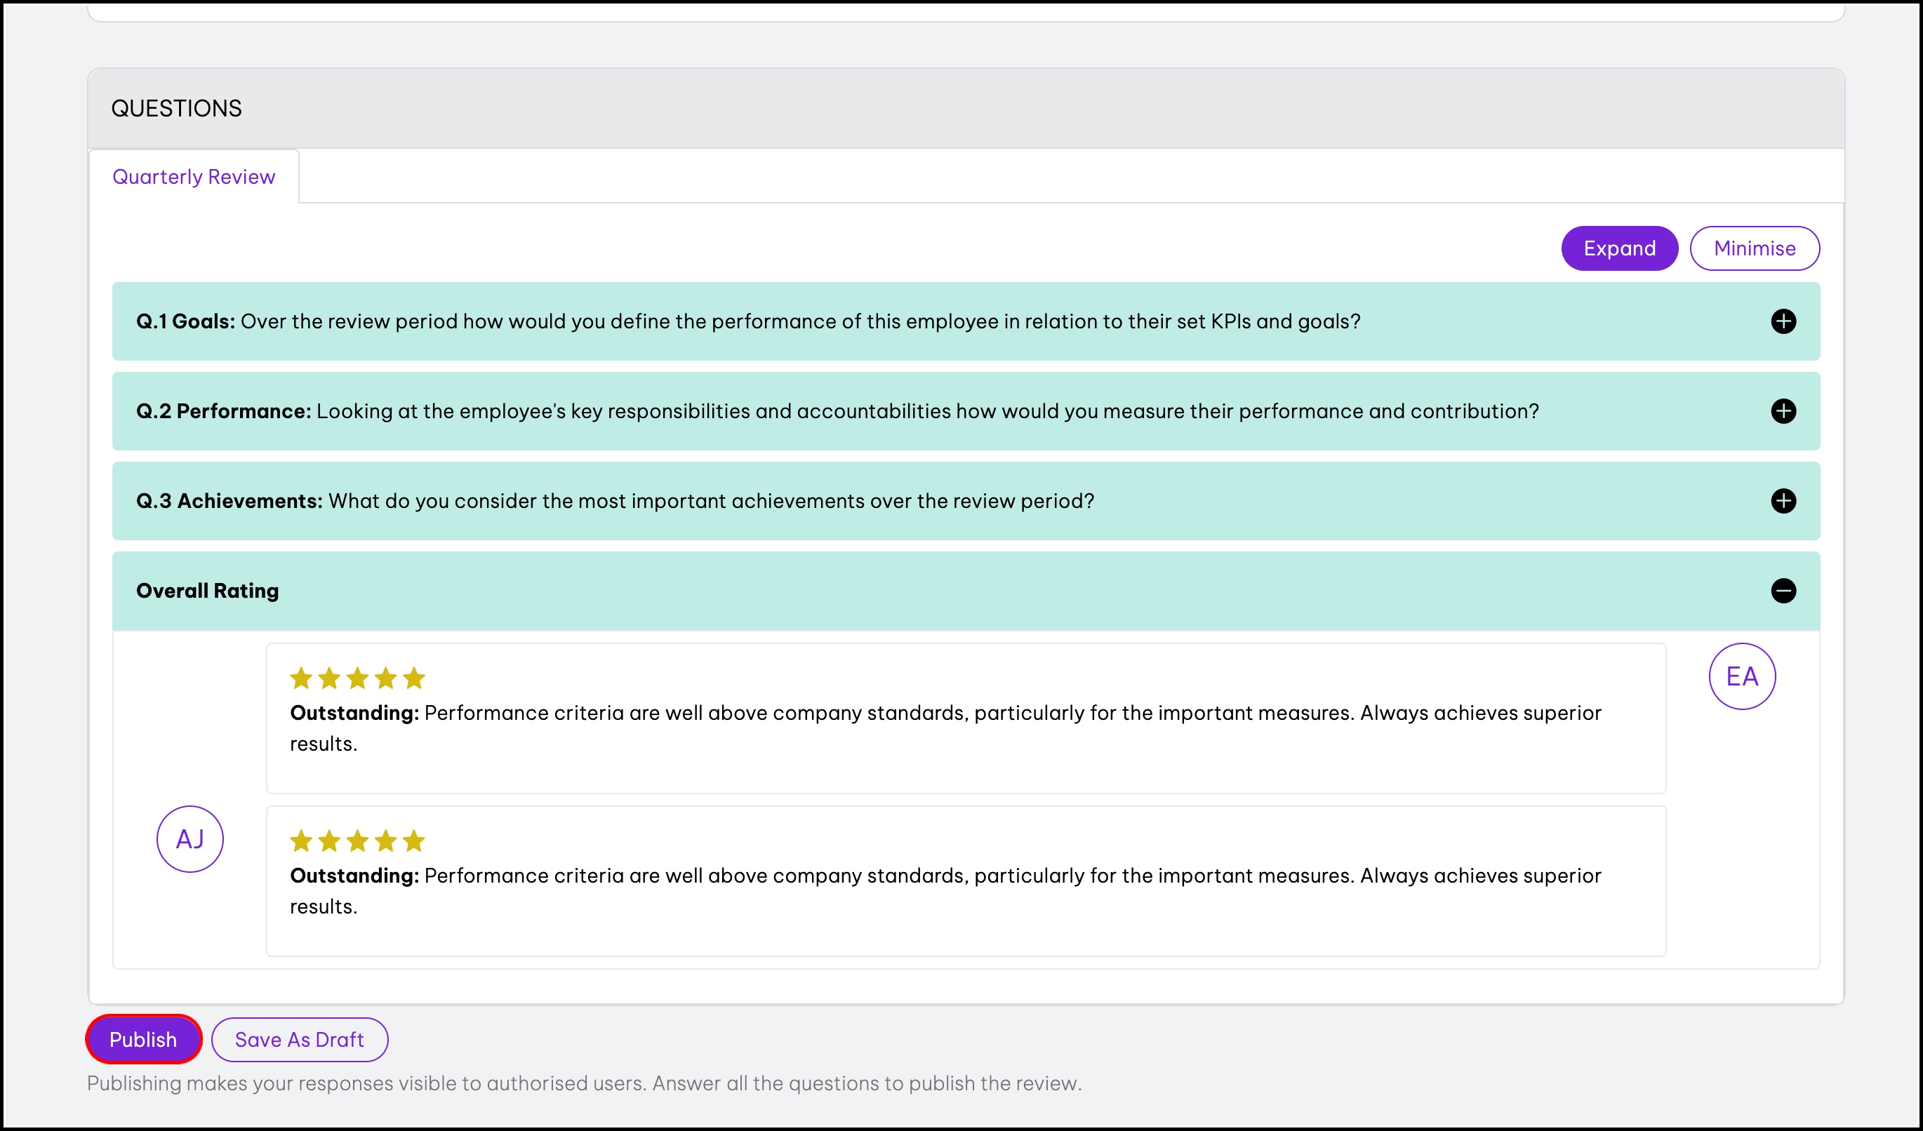Open the Q.1 Goals question row

point(748,321)
